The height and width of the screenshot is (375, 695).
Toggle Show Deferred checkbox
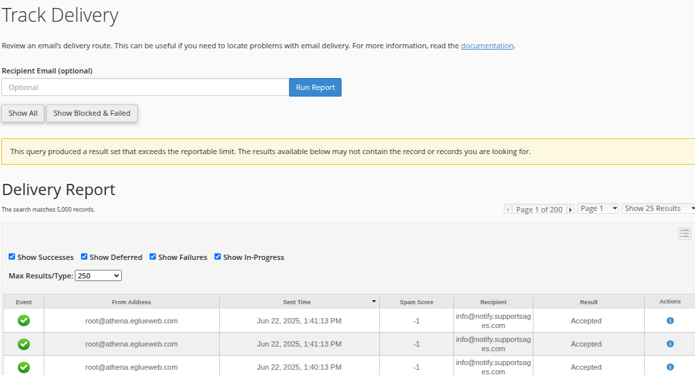coord(84,257)
